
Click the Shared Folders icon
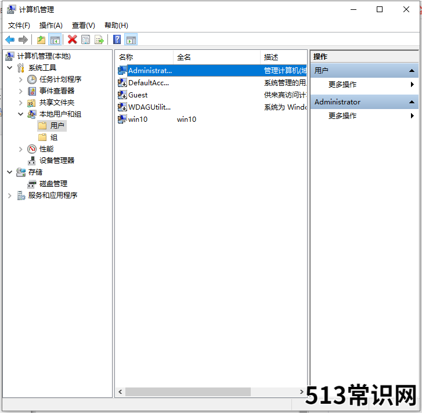(x=31, y=103)
